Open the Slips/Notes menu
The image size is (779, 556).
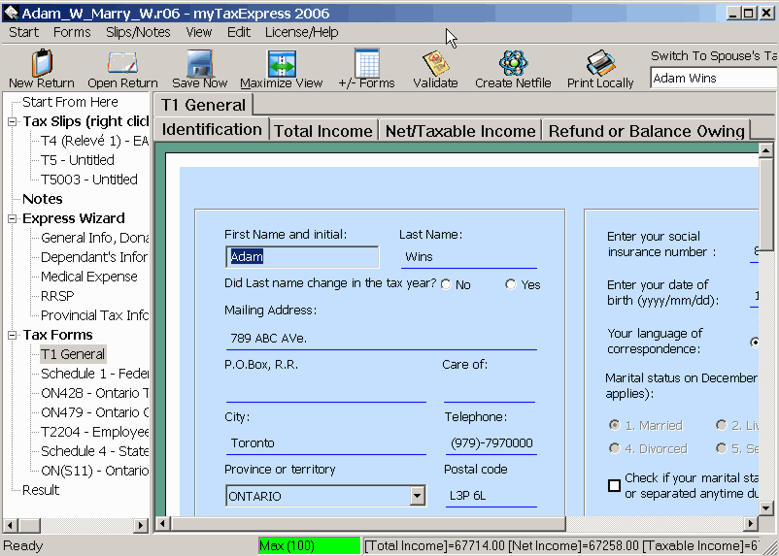pos(138,32)
